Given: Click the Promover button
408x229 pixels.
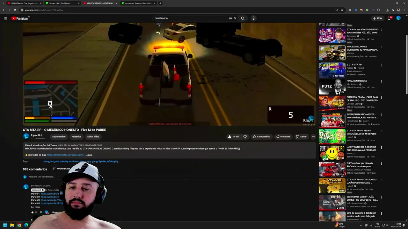Looking at the screenshot, I should [x=283, y=137].
